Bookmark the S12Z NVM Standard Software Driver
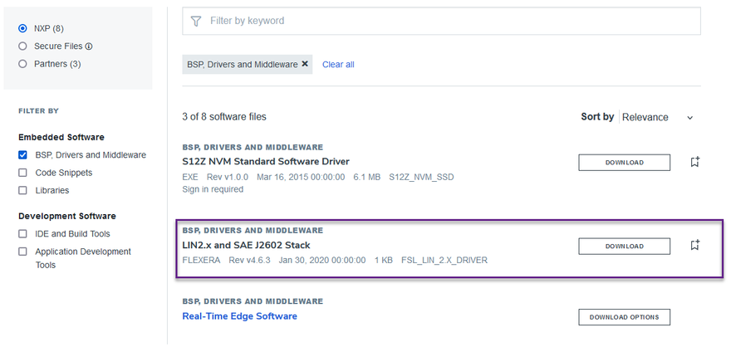The image size is (731, 347). [x=695, y=162]
